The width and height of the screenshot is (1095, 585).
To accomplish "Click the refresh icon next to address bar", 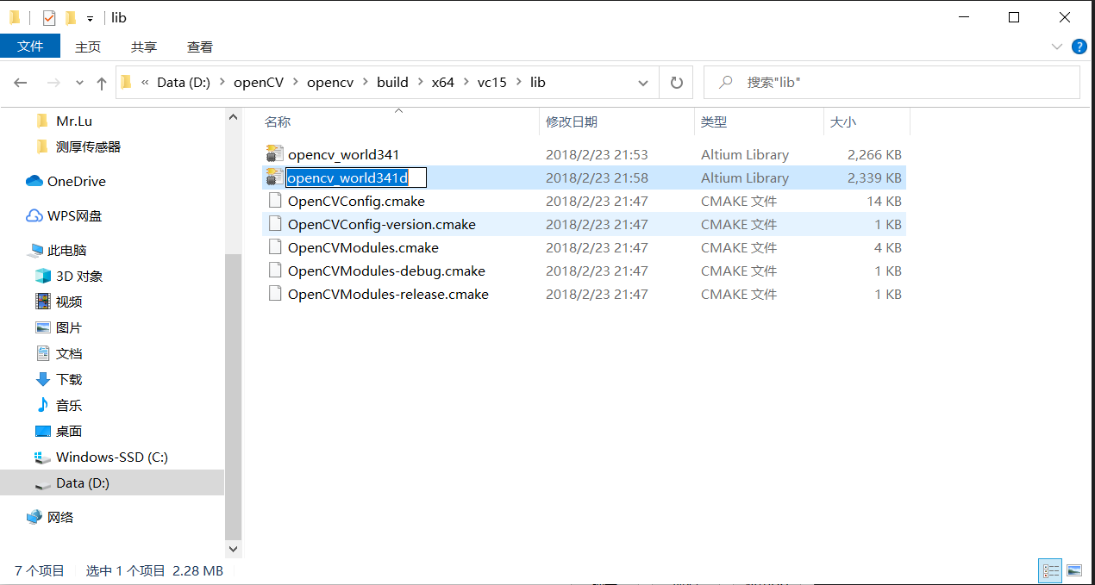I will click(677, 82).
